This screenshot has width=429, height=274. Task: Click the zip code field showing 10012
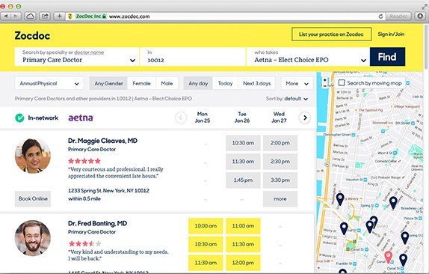[x=193, y=57]
